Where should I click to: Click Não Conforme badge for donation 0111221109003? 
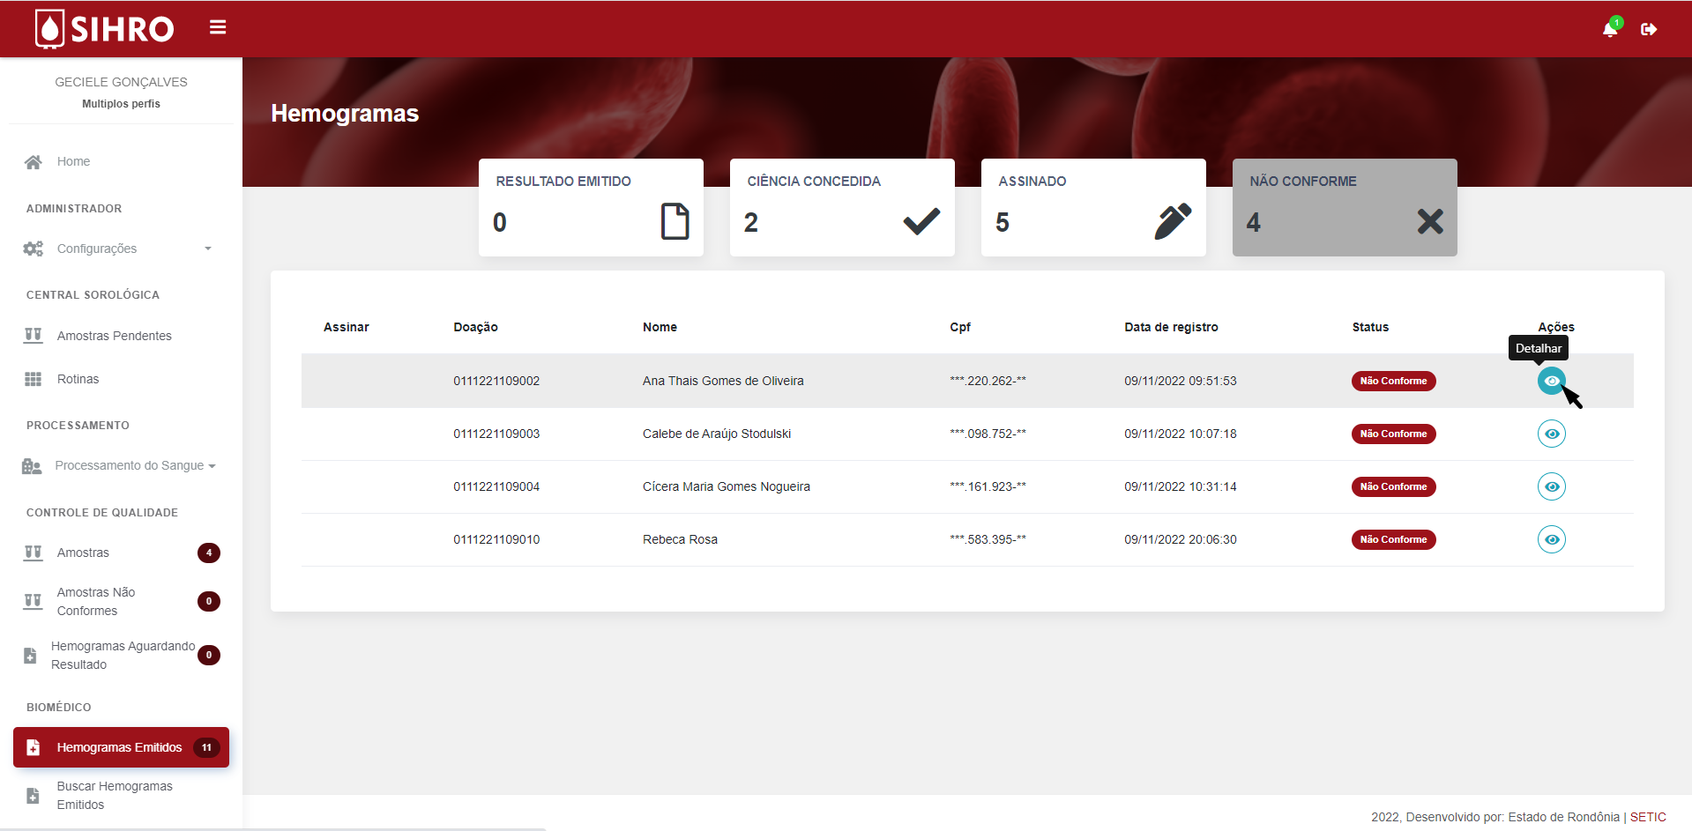1393,434
